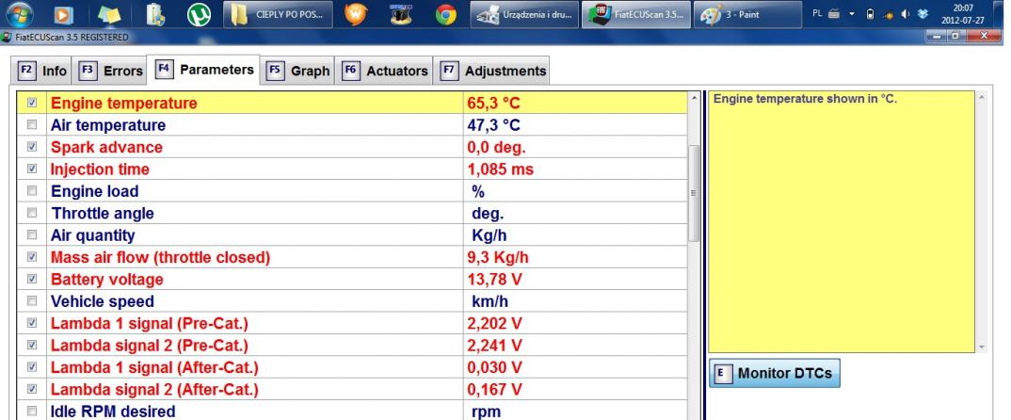Switch to the 3 - Paint window
Screen dimensions: 1011x420
tap(747, 14)
